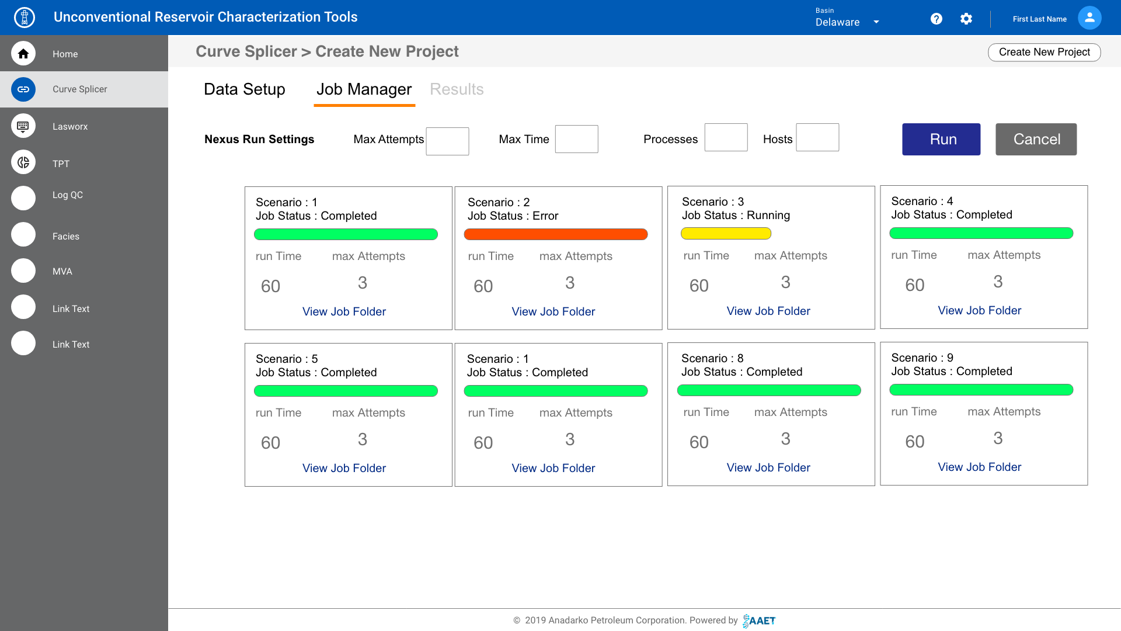1121x631 pixels.
Task: Click Create New Project button
Action: (x=1044, y=52)
